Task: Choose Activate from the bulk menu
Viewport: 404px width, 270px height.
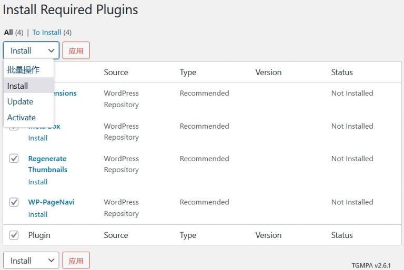Action: point(22,117)
